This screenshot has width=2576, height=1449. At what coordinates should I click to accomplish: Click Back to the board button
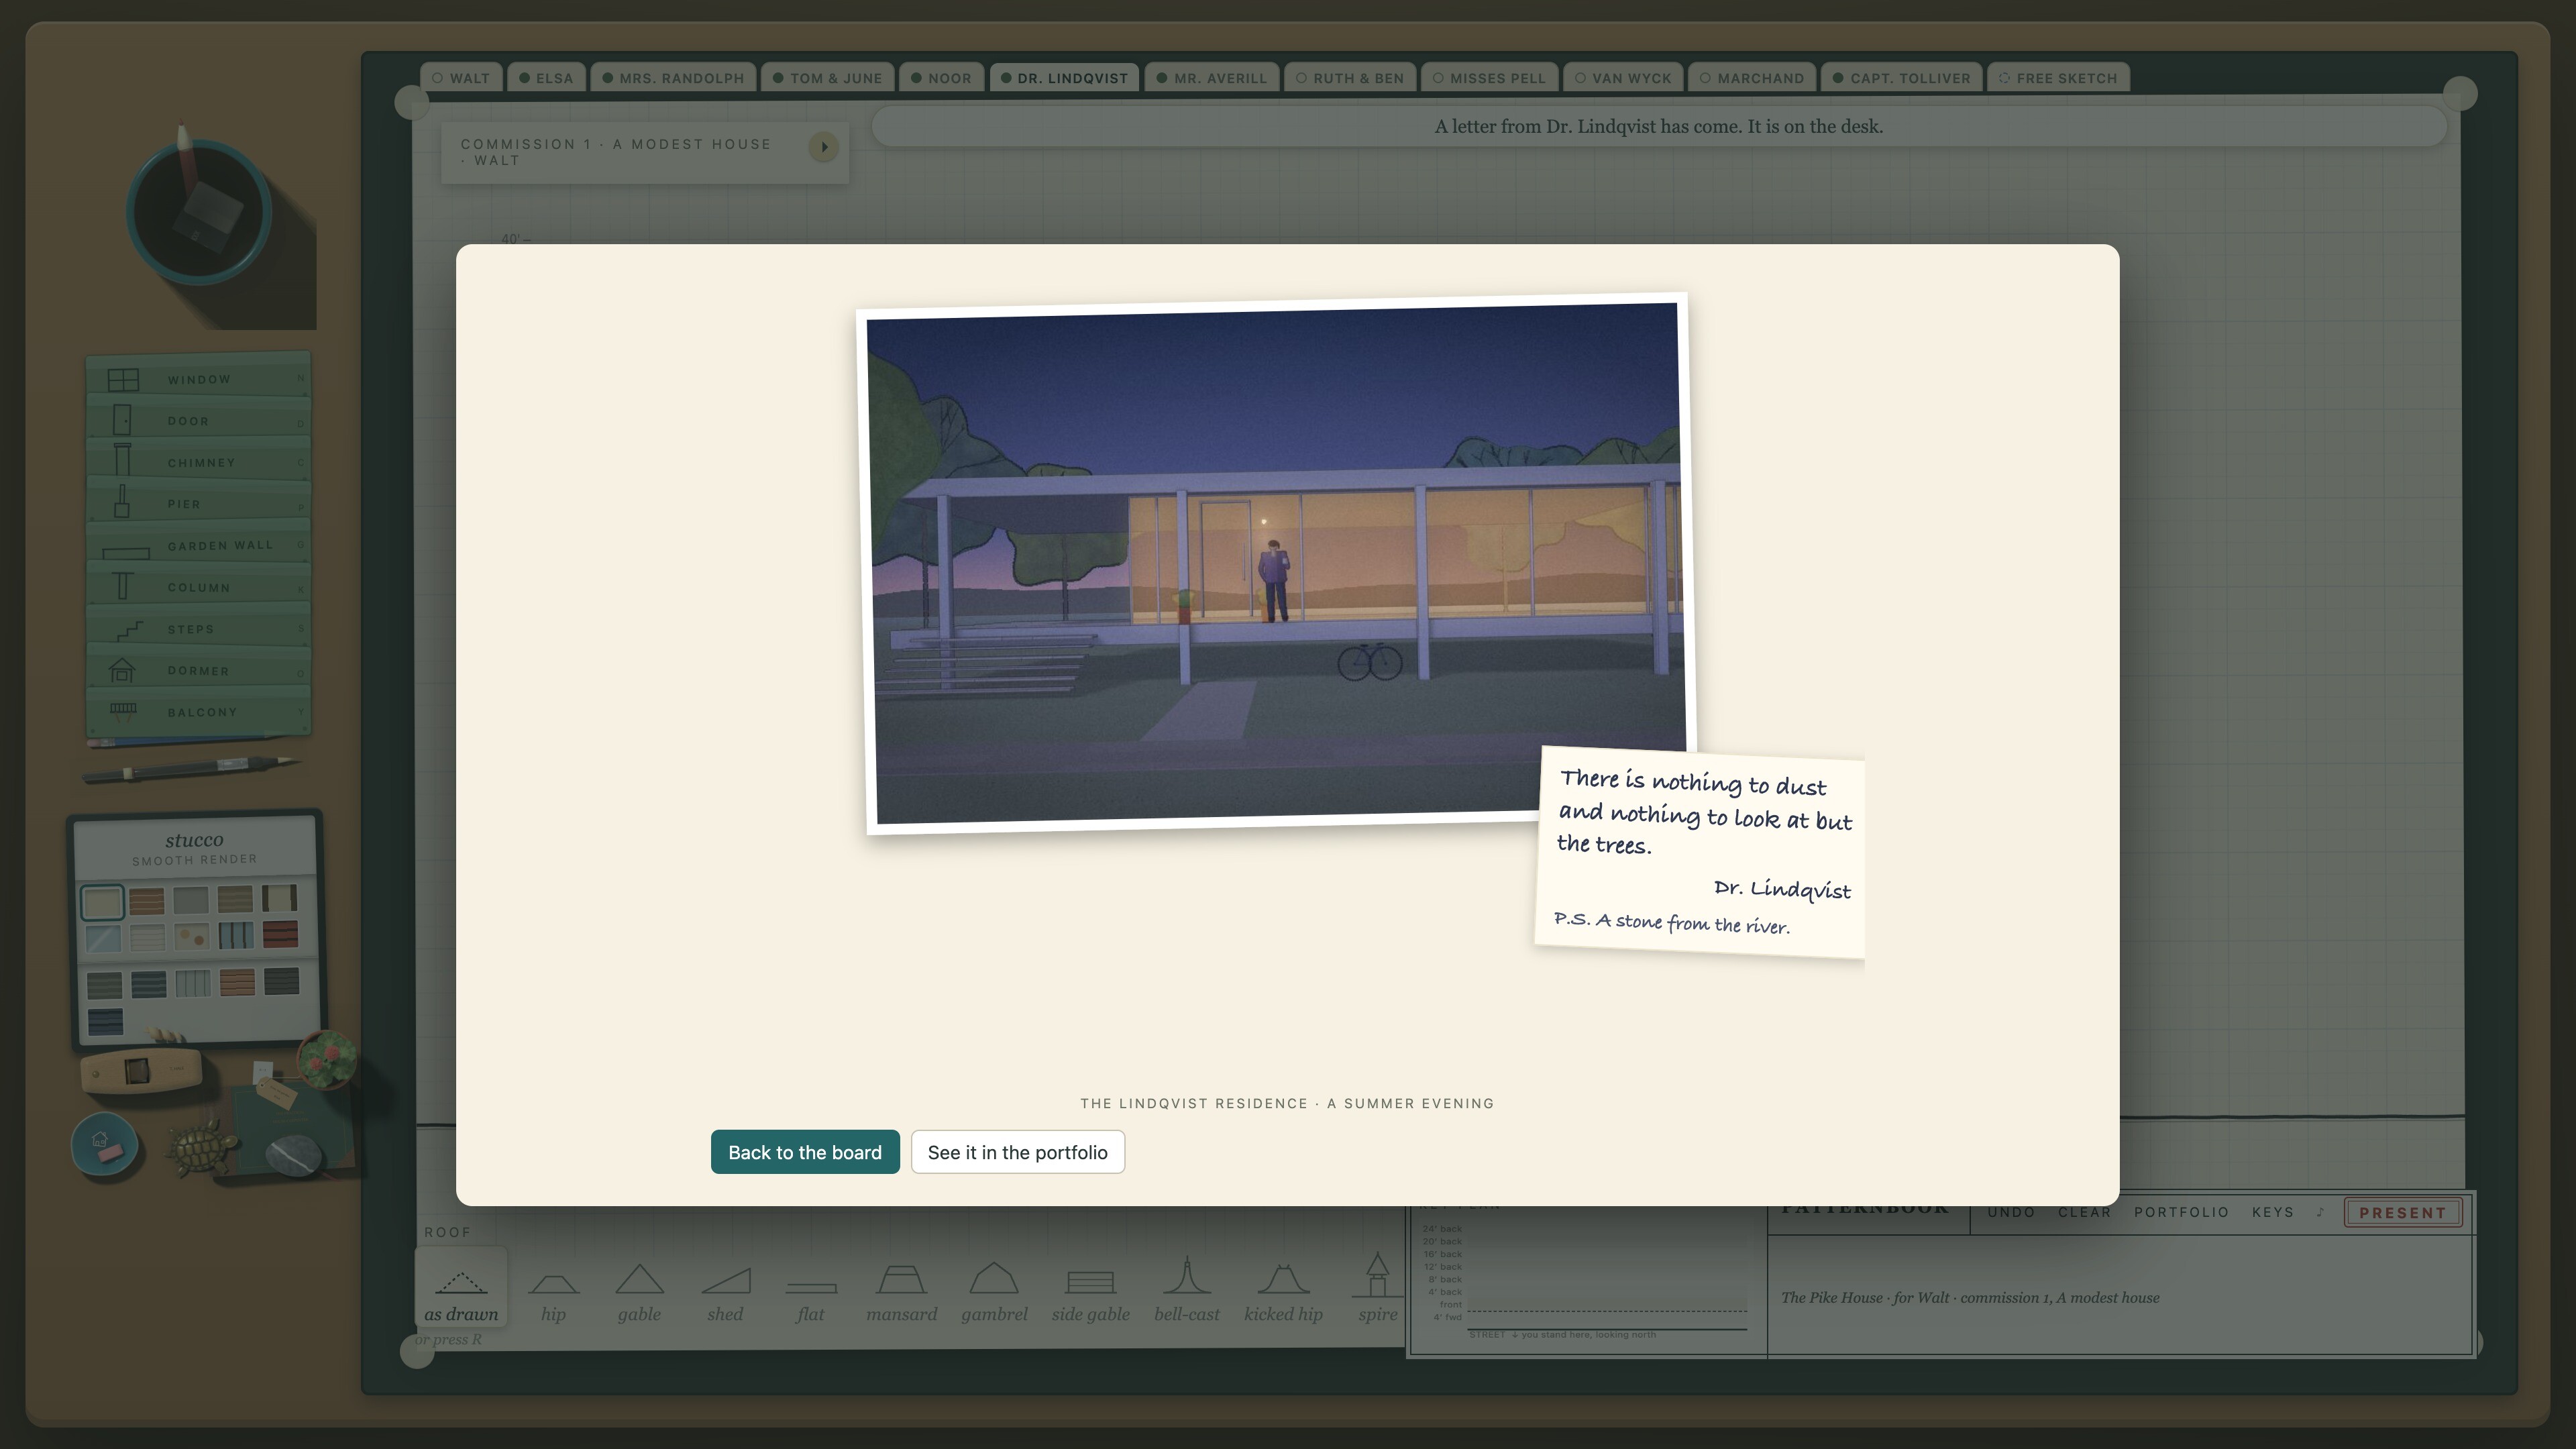[805, 1152]
